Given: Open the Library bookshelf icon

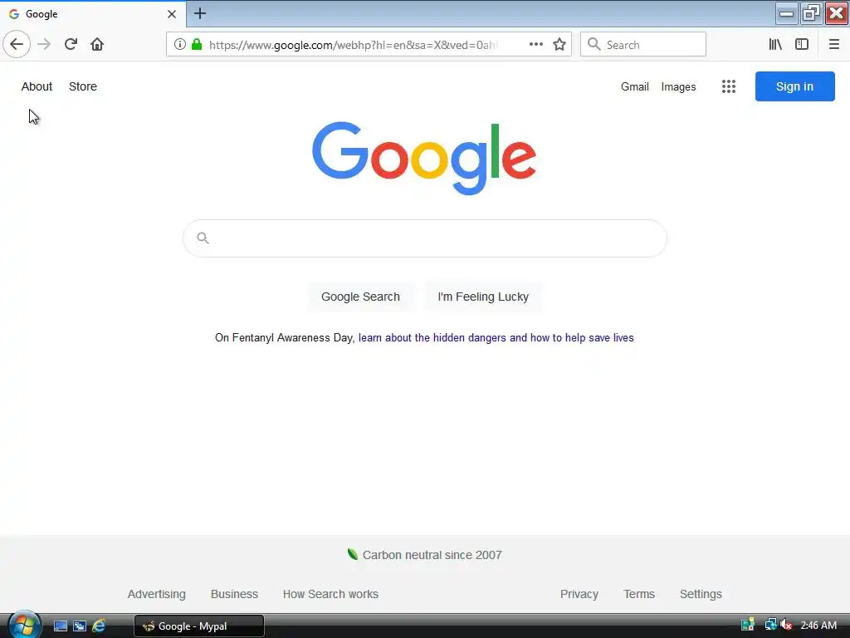Looking at the screenshot, I should tap(775, 44).
